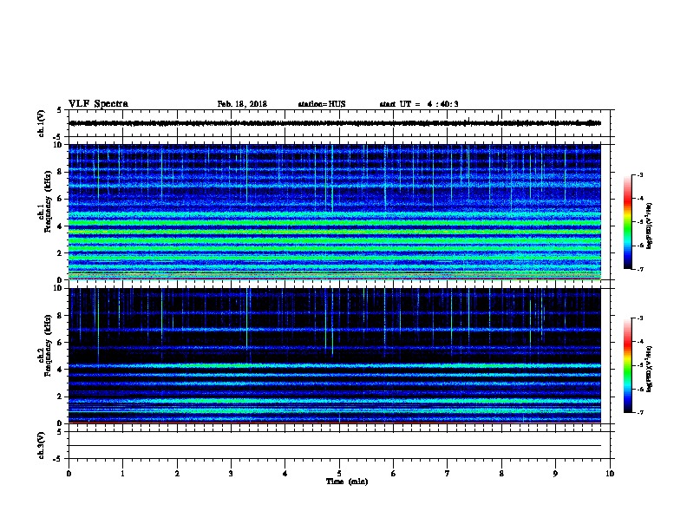Screen dimensions: 687x531
Task: Click the "8" tick on ch.1 frequency axis
Action: 60,172
